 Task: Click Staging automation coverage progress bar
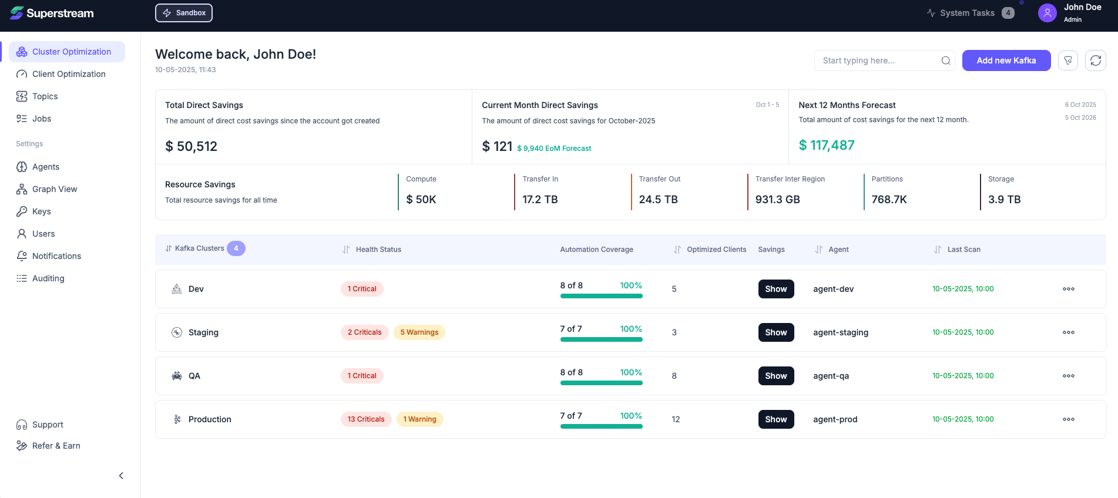pos(602,339)
